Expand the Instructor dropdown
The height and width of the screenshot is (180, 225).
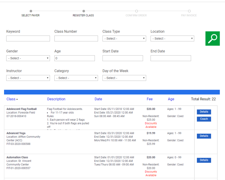pos(28,78)
